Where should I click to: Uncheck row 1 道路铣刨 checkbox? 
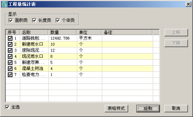[x=10, y=38]
